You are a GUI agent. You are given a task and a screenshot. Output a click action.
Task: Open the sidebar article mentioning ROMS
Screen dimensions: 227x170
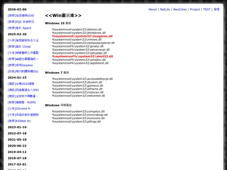22,102
